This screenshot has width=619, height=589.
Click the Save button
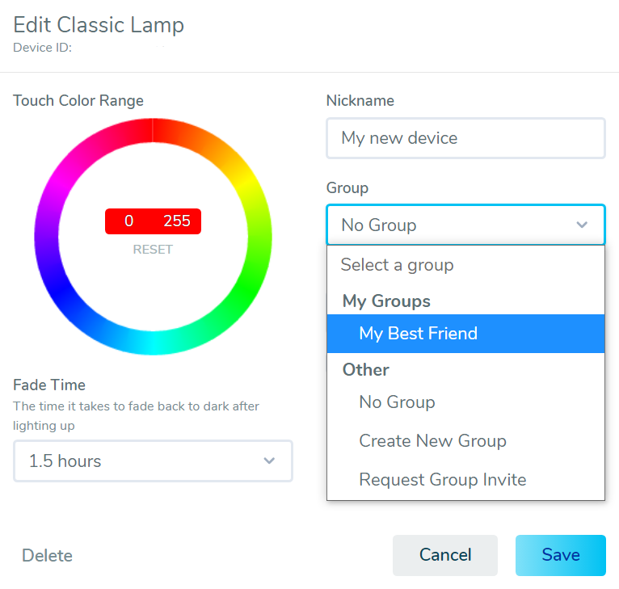click(561, 555)
